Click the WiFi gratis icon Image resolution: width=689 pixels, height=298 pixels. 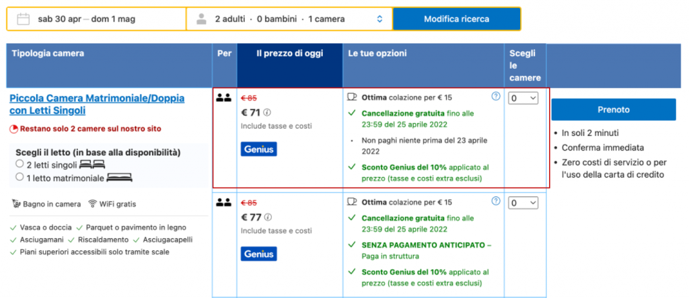[x=94, y=203]
